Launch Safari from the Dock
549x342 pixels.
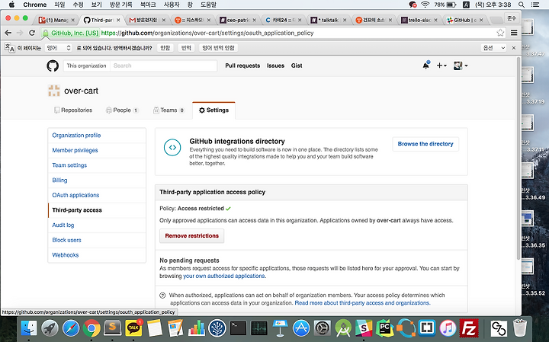click(71, 328)
